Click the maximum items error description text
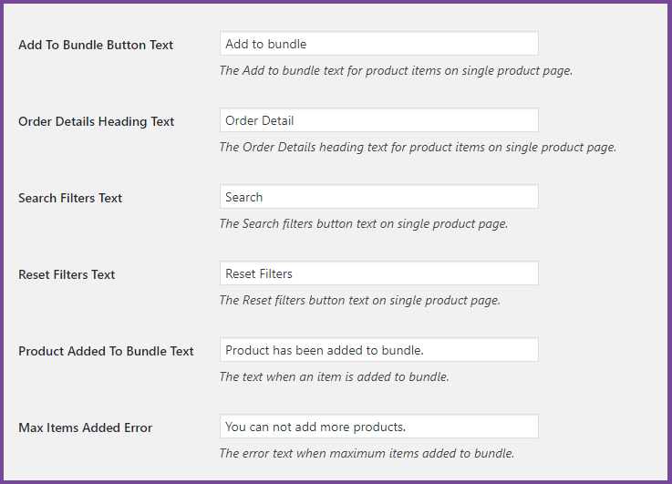Image resolution: width=672 pixels, height=484 pixels. 367,453
